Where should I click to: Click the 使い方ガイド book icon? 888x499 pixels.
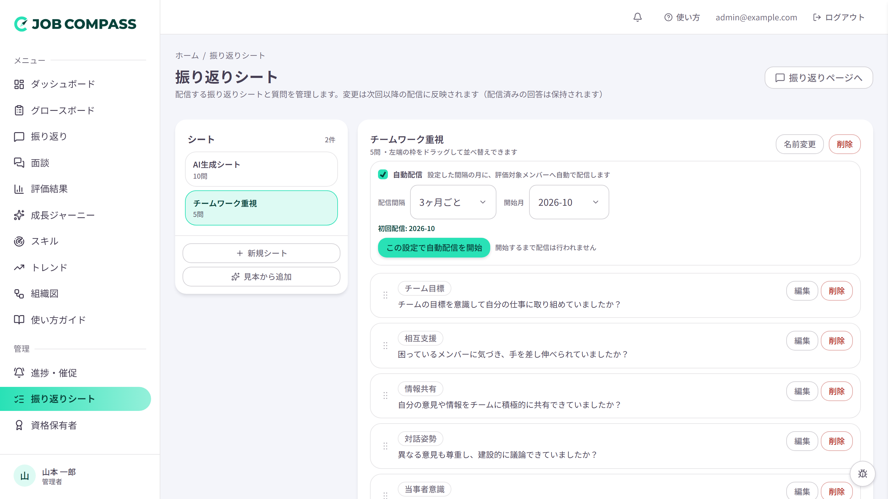pos(19,320)
